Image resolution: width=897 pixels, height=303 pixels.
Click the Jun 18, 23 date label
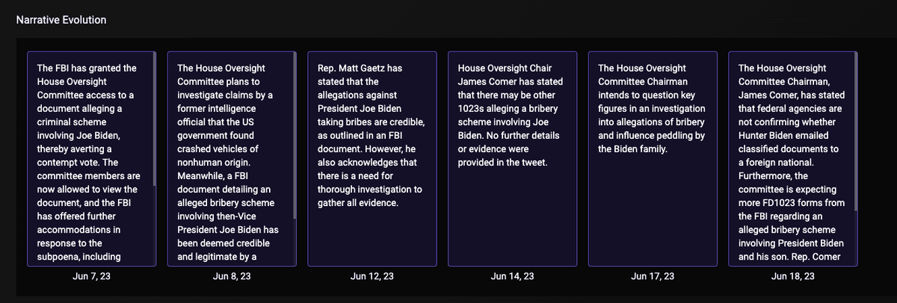click(x=793, y=276)
